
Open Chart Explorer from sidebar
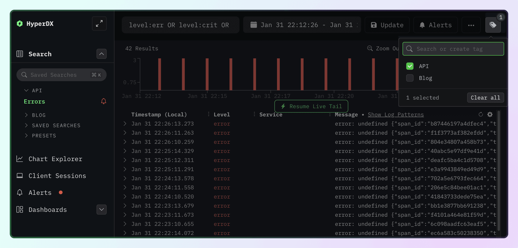[55, 159]
